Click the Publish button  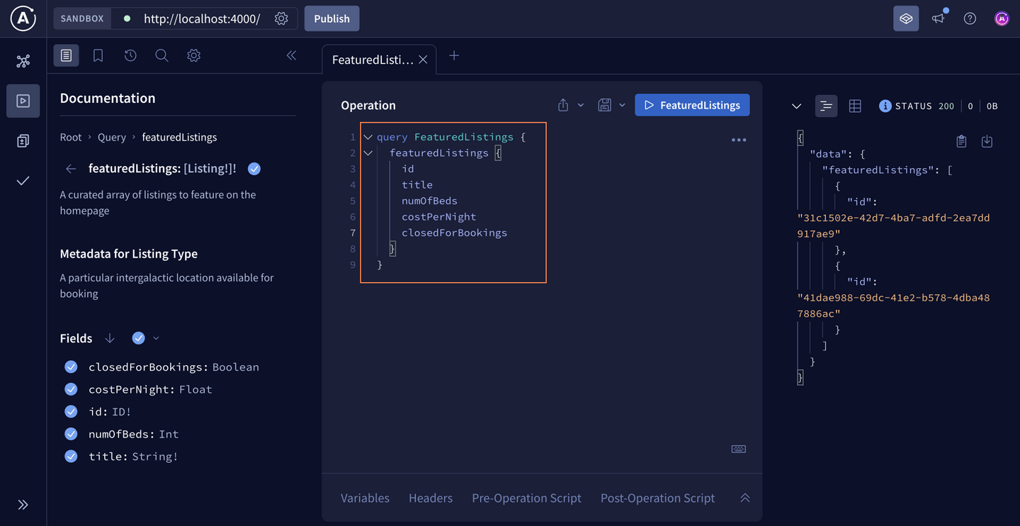tap(331, 18)
